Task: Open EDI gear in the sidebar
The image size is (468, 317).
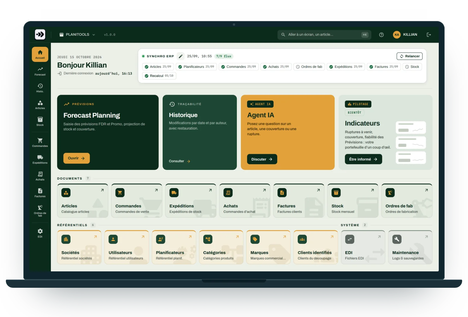Action: (40, 233)
